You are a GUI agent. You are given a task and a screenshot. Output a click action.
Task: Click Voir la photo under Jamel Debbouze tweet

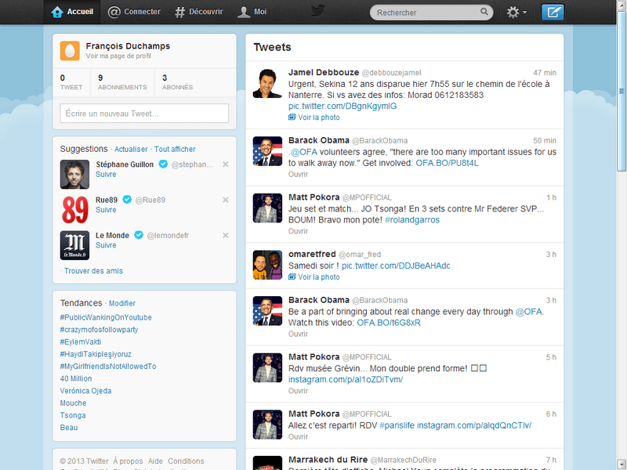pyautogui.click(x=319, y=117)
